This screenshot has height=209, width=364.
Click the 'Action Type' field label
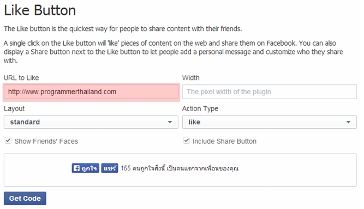200,108
